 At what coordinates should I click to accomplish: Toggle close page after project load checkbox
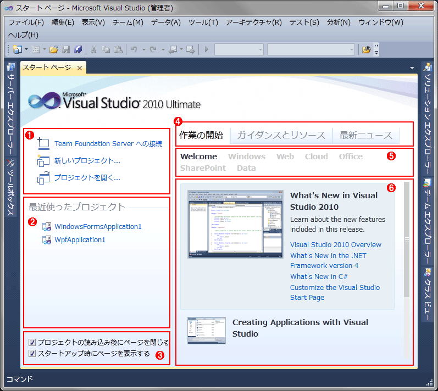(x=32, y=342)
